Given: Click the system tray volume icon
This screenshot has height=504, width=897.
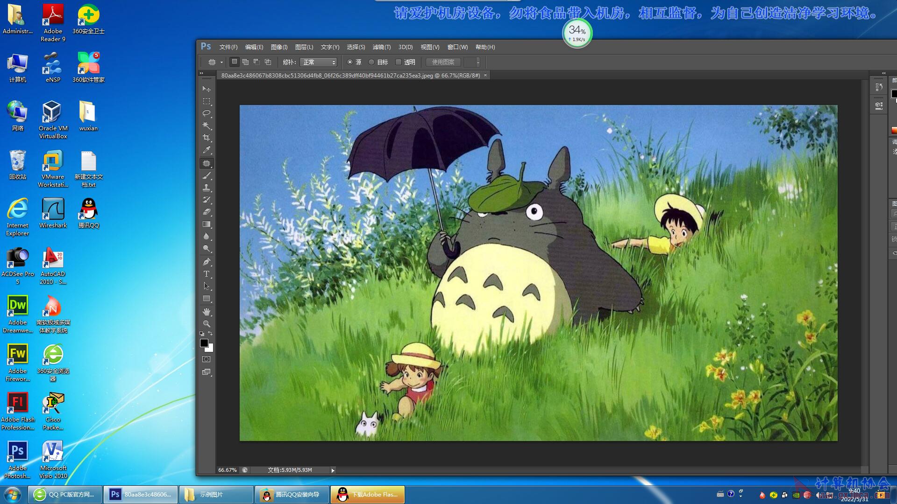Looking at the screenshot, I should click(x=819, y=495).
